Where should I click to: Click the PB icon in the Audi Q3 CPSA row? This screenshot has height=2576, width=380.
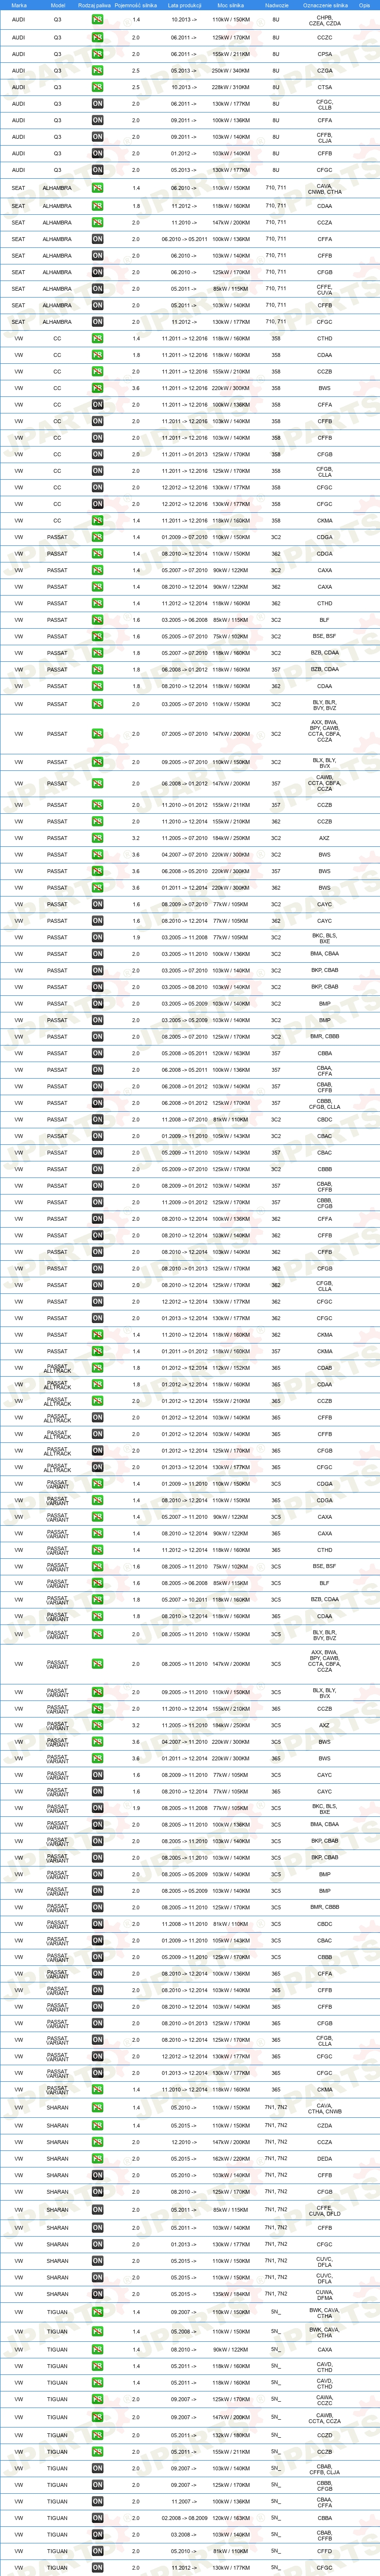coord(98,54)
